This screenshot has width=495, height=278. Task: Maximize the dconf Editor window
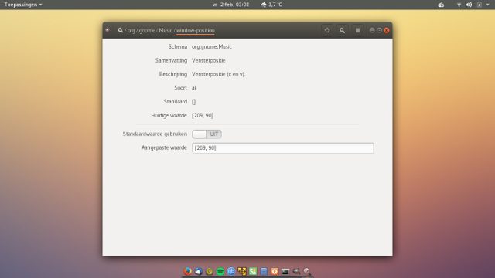[x=379, y=30]
